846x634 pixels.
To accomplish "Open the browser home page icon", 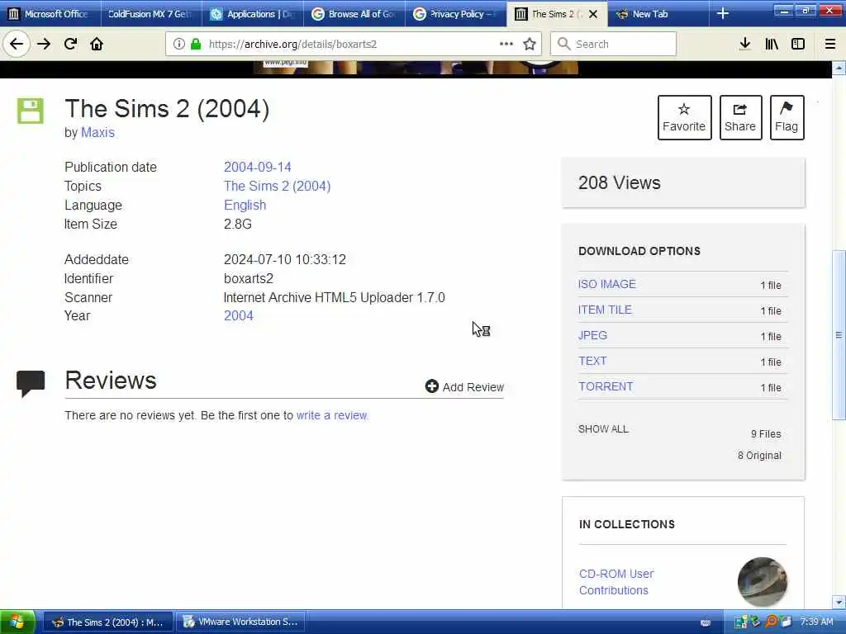I will pos(97,45).
